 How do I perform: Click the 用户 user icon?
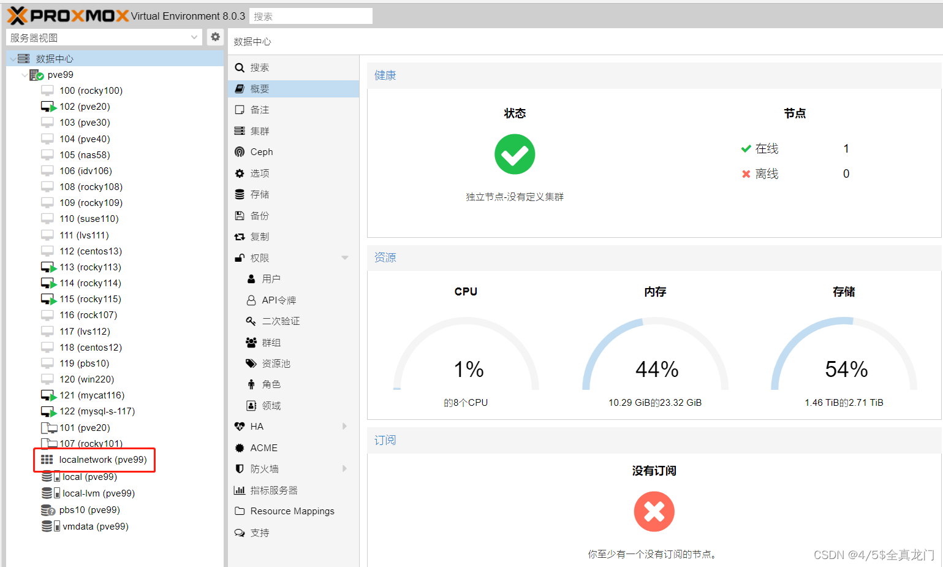coord(251,279)
